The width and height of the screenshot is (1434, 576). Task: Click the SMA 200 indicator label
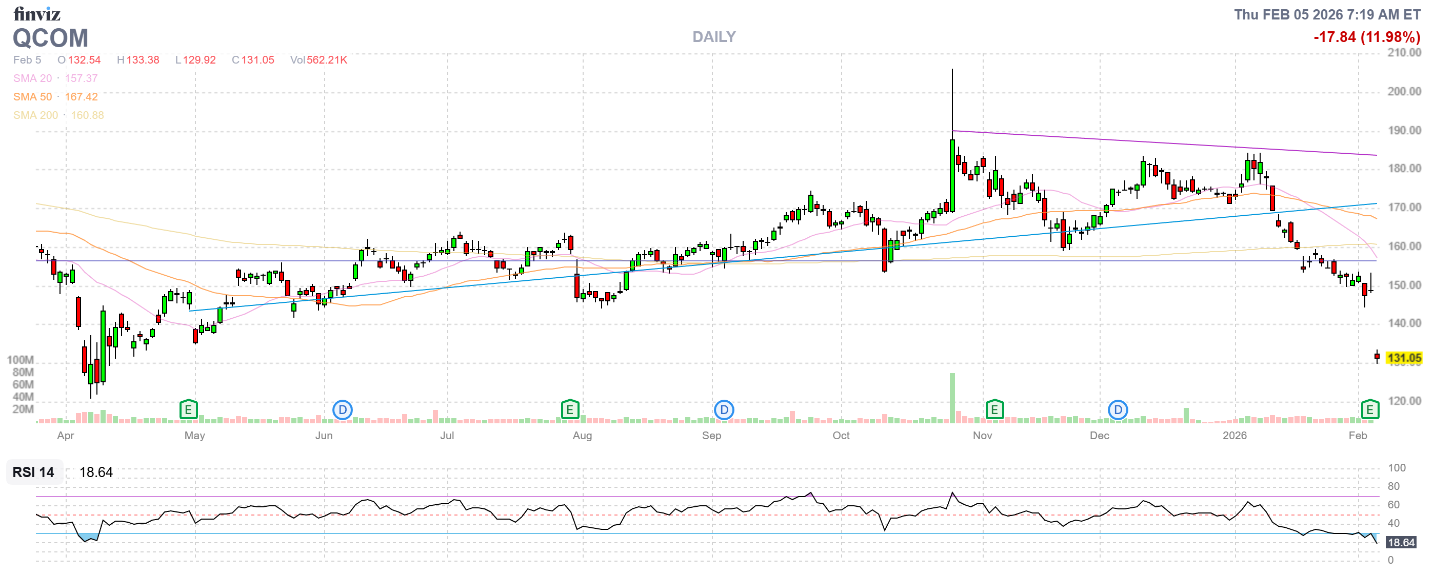(x=35, y=115)
